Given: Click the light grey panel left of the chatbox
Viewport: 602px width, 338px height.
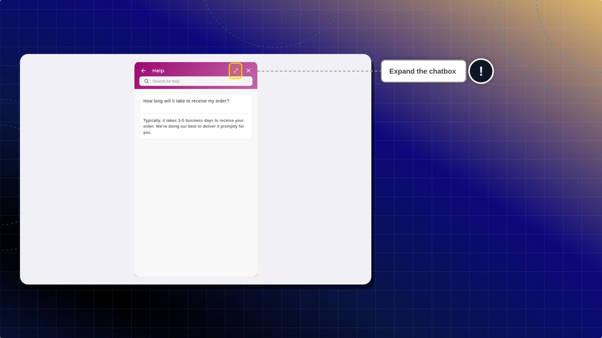Looking at the screenshot, I should (x=77, y=169).
